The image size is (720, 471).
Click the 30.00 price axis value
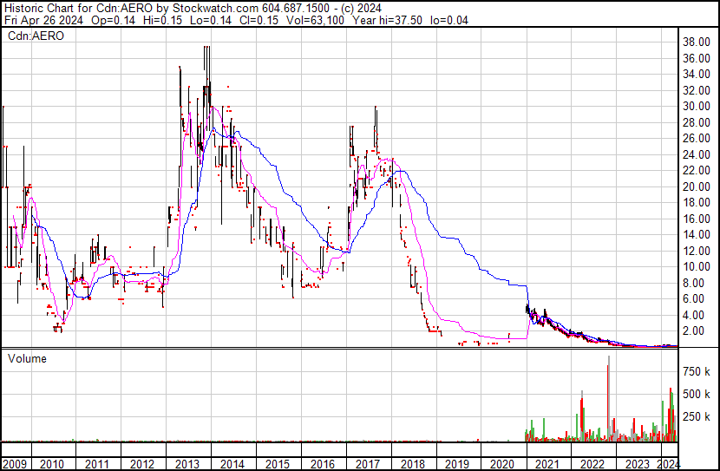pyautogui.click(x=696, y=107)
